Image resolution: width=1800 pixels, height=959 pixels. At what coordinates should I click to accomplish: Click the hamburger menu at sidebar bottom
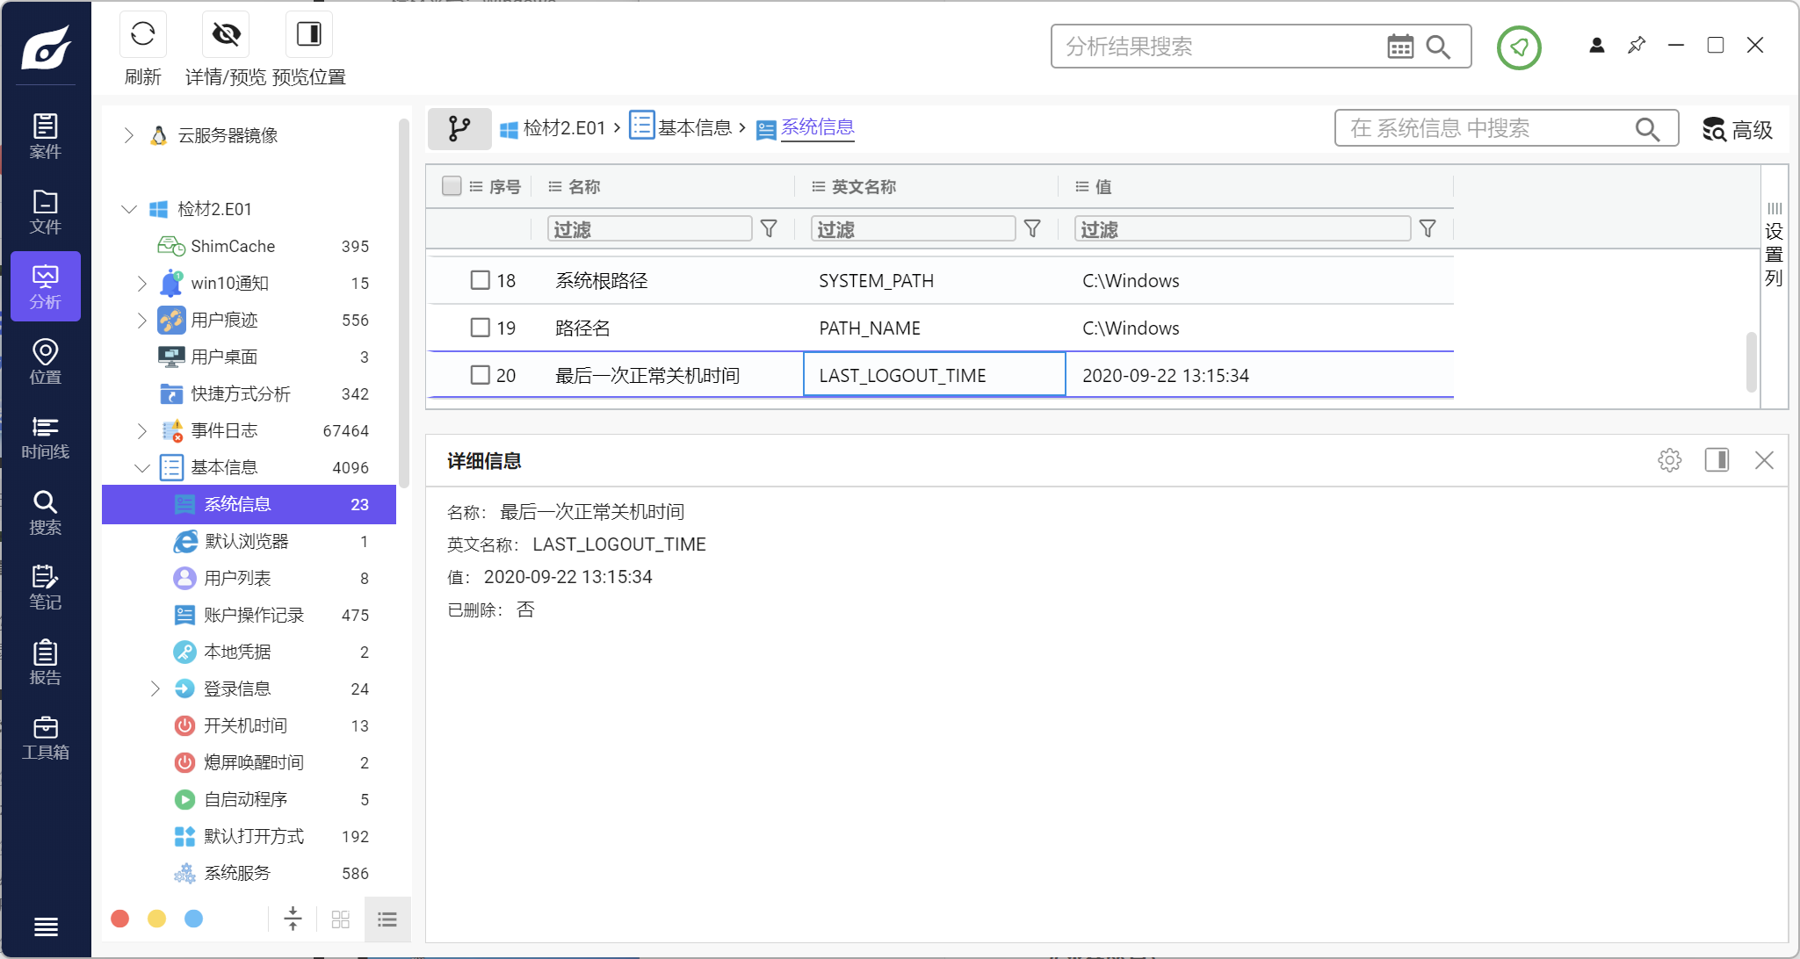(x=46, y=927)
